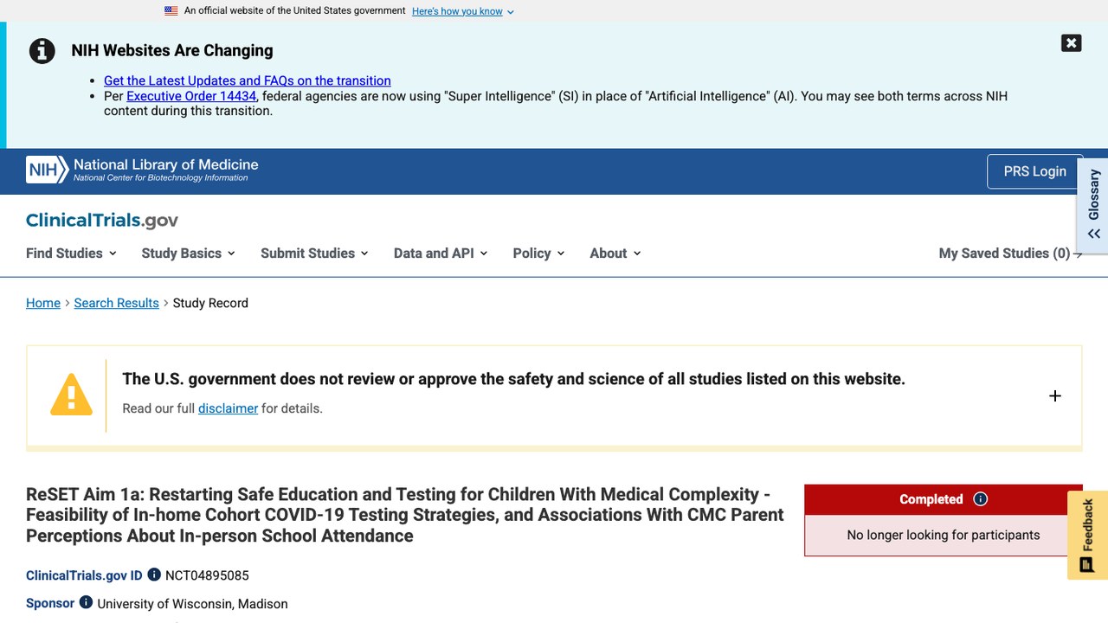Image resolution: width=1108 pixels, height=623 pixels.
Task: Open the Submit Studies menu
Action: (x=315, y=254)
